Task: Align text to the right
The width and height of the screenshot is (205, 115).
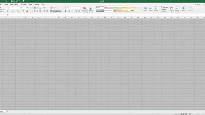Action: tap(40, 11)
